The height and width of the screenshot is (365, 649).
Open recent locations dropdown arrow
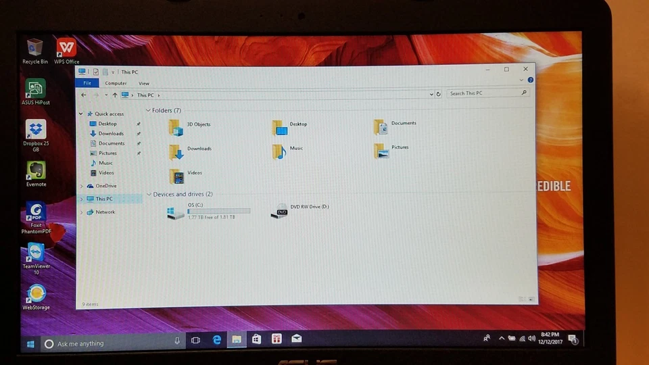point(106,95)
